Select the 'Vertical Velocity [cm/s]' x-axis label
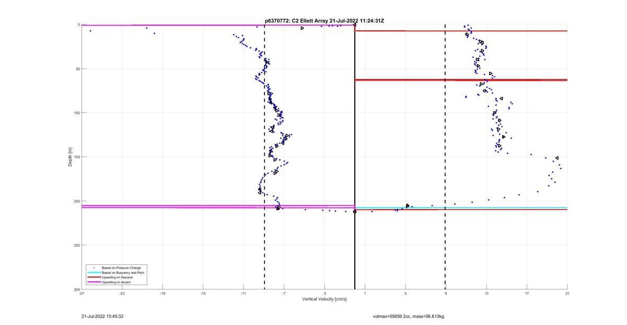 pyautogui.click(x=324, y=299)
